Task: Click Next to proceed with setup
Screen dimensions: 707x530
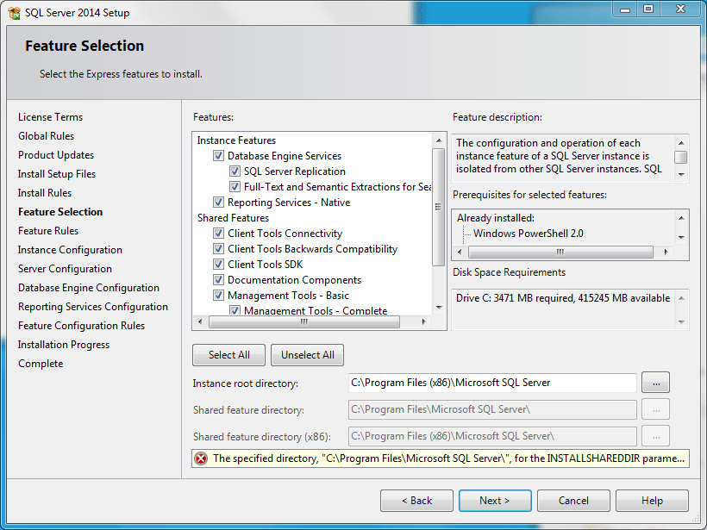Action: tap(495, 500)
